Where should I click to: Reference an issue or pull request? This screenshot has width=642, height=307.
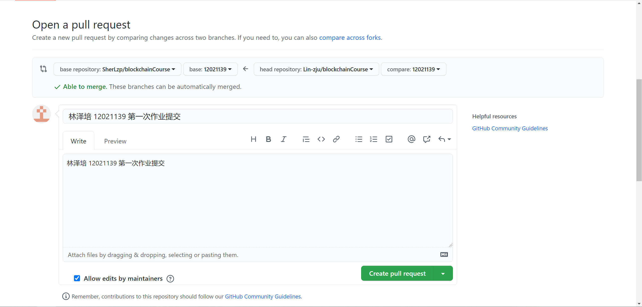[426, 139]
